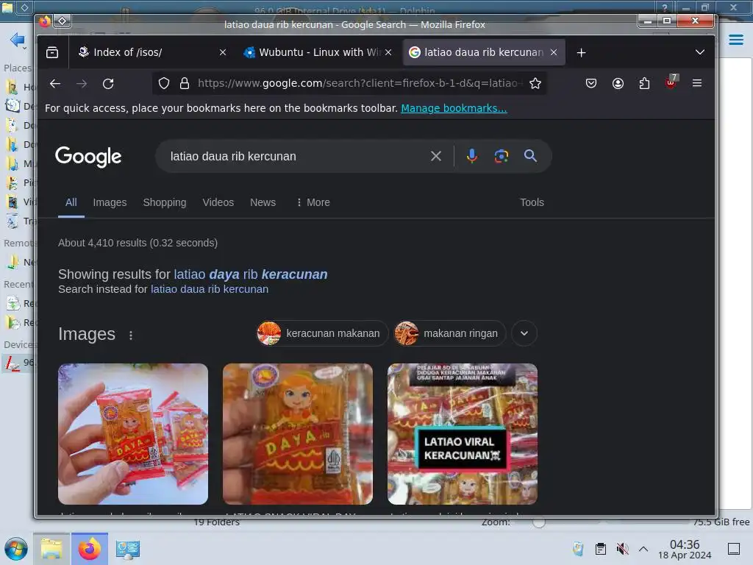This screenshot has width=753, height=565.
Task: Show desktop using the corner button
Action: [734, 549]
